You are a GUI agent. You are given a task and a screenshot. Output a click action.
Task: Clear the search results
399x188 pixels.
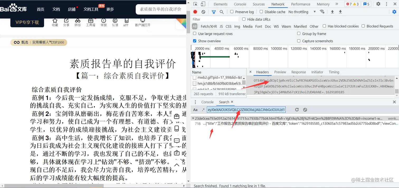(305, 109)
